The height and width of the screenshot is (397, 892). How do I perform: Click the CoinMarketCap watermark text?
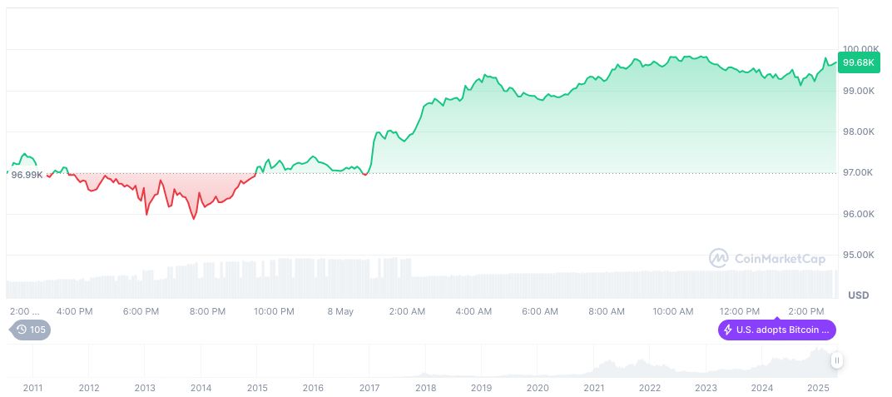coord(781,258)
